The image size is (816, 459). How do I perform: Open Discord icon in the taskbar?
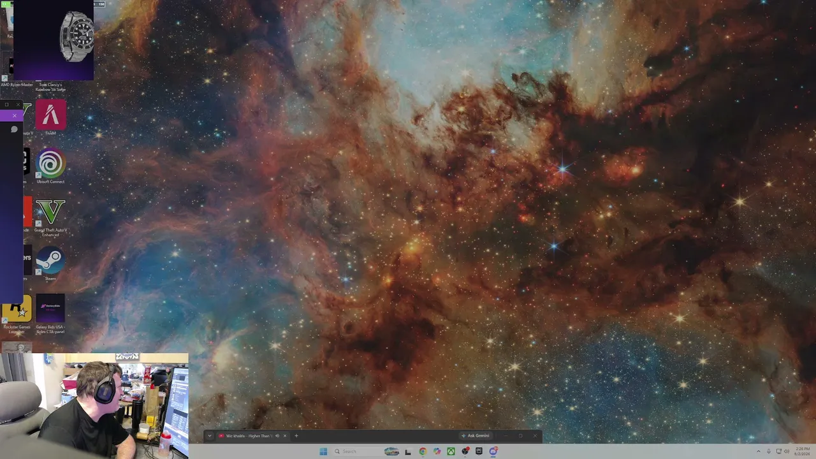493,451
